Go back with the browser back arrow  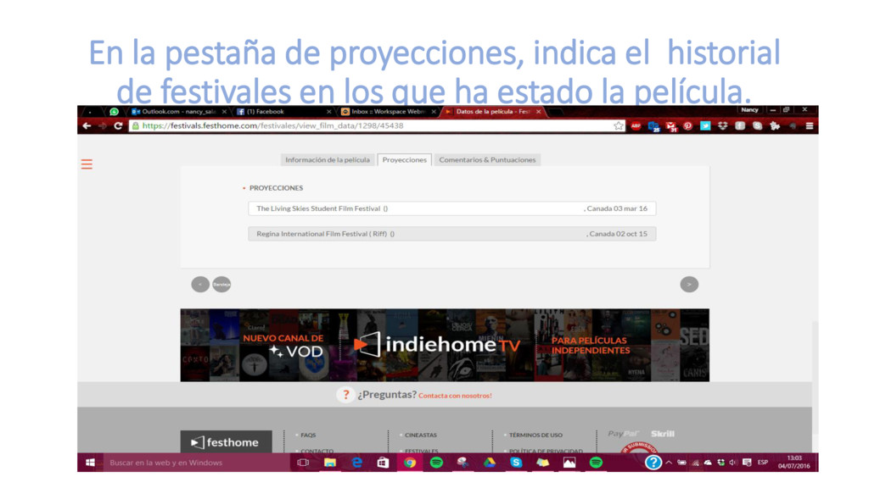tap(87, 126)
